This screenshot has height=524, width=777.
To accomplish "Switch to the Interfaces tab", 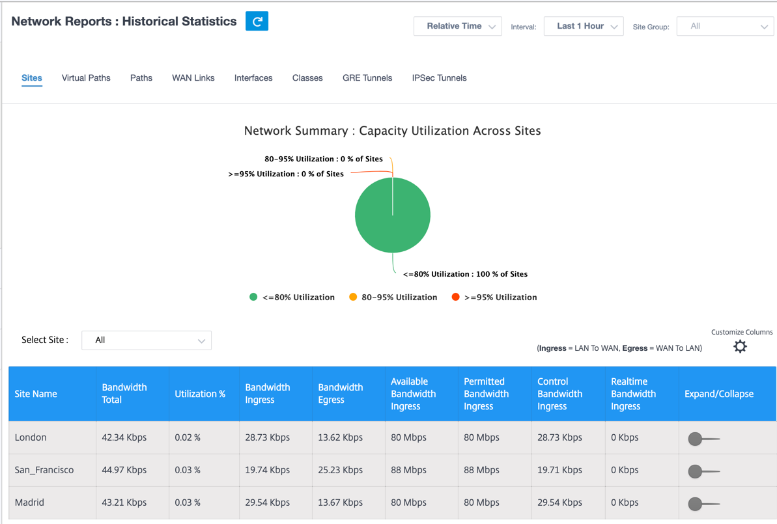I will pos(253,77).
